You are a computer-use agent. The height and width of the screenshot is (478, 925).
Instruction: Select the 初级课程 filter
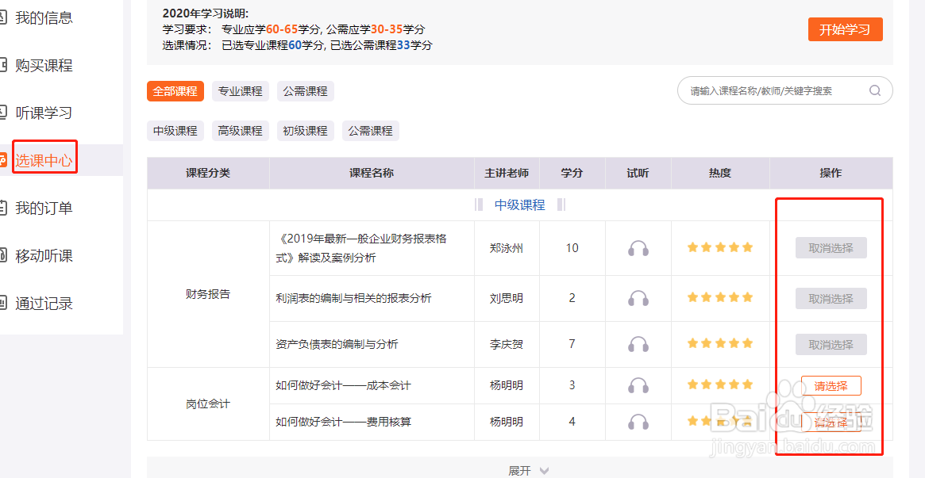pos(305,130)
